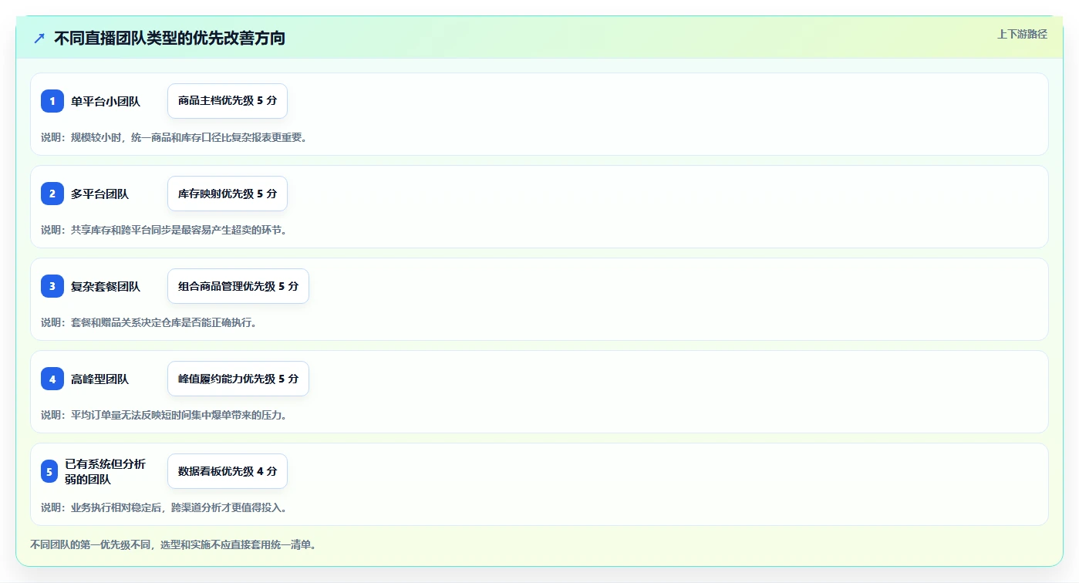Viewport: 1079px width, 583px height.
Task: Click the note 共享库存和跨平台同步是最容易产生超卖的环节
Action: 179,230
